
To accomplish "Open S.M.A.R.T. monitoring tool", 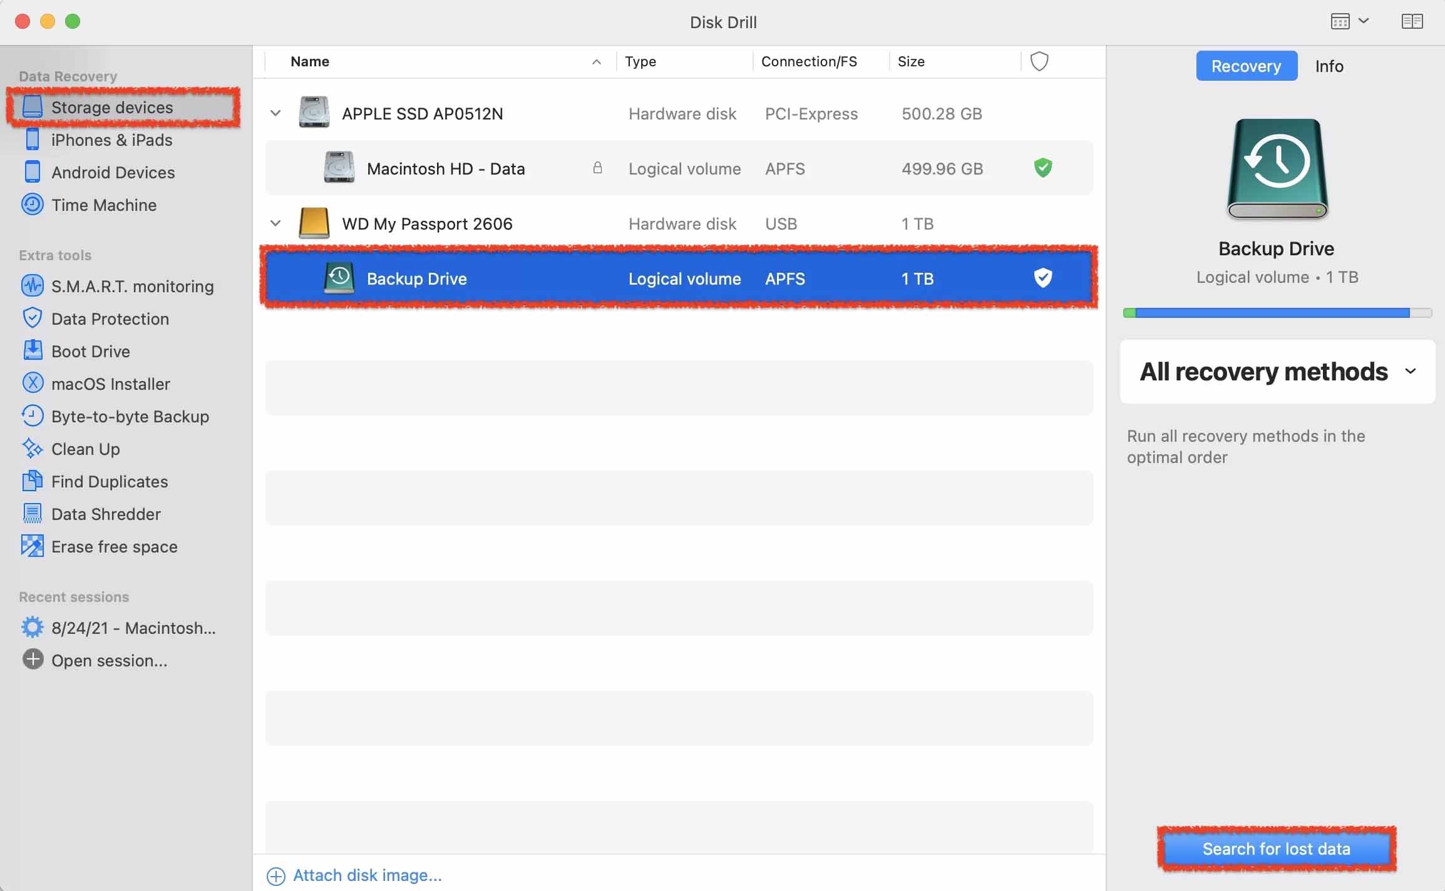I will pos(118,286).
